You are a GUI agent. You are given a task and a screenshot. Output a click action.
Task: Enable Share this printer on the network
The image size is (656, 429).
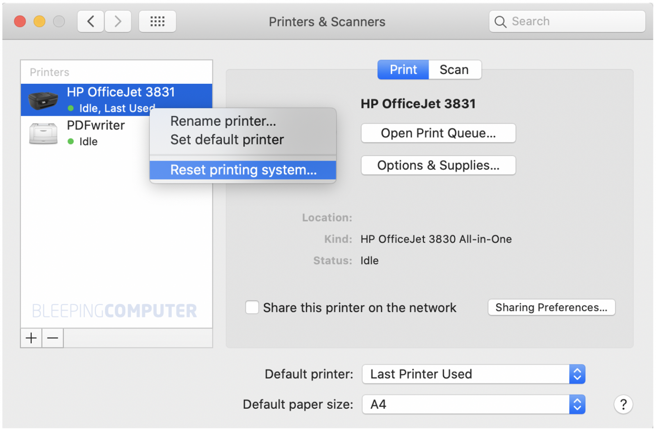252,307
